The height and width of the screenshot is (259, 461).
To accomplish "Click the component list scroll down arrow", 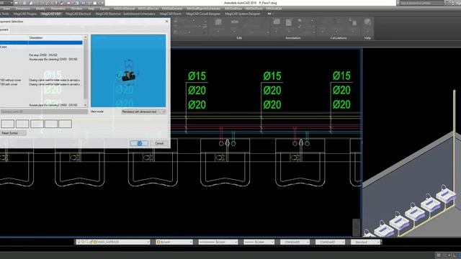I will coord(85,105).
